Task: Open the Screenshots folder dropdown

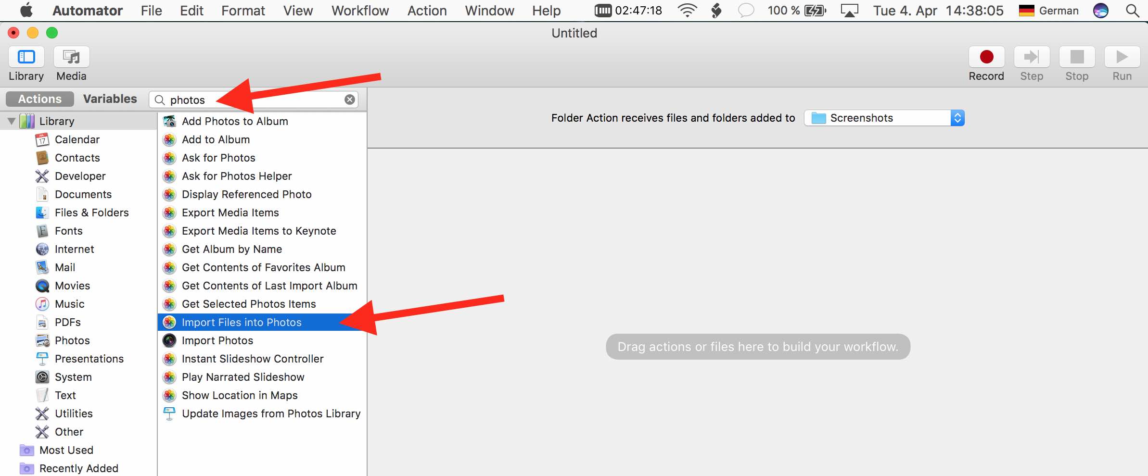Action: coord(884,118)
